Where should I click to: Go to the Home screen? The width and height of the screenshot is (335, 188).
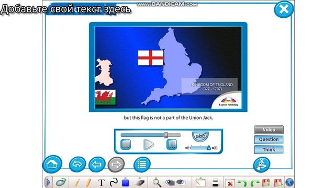coord(52,164)
